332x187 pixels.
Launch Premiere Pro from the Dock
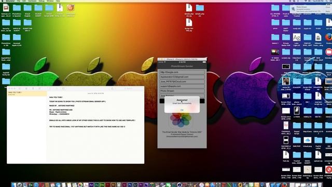tap(141, 185)
